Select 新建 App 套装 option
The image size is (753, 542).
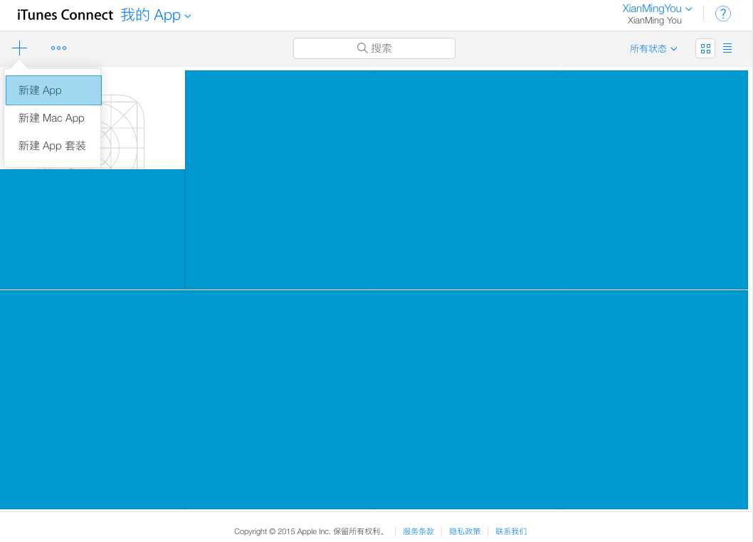[52, 146]
